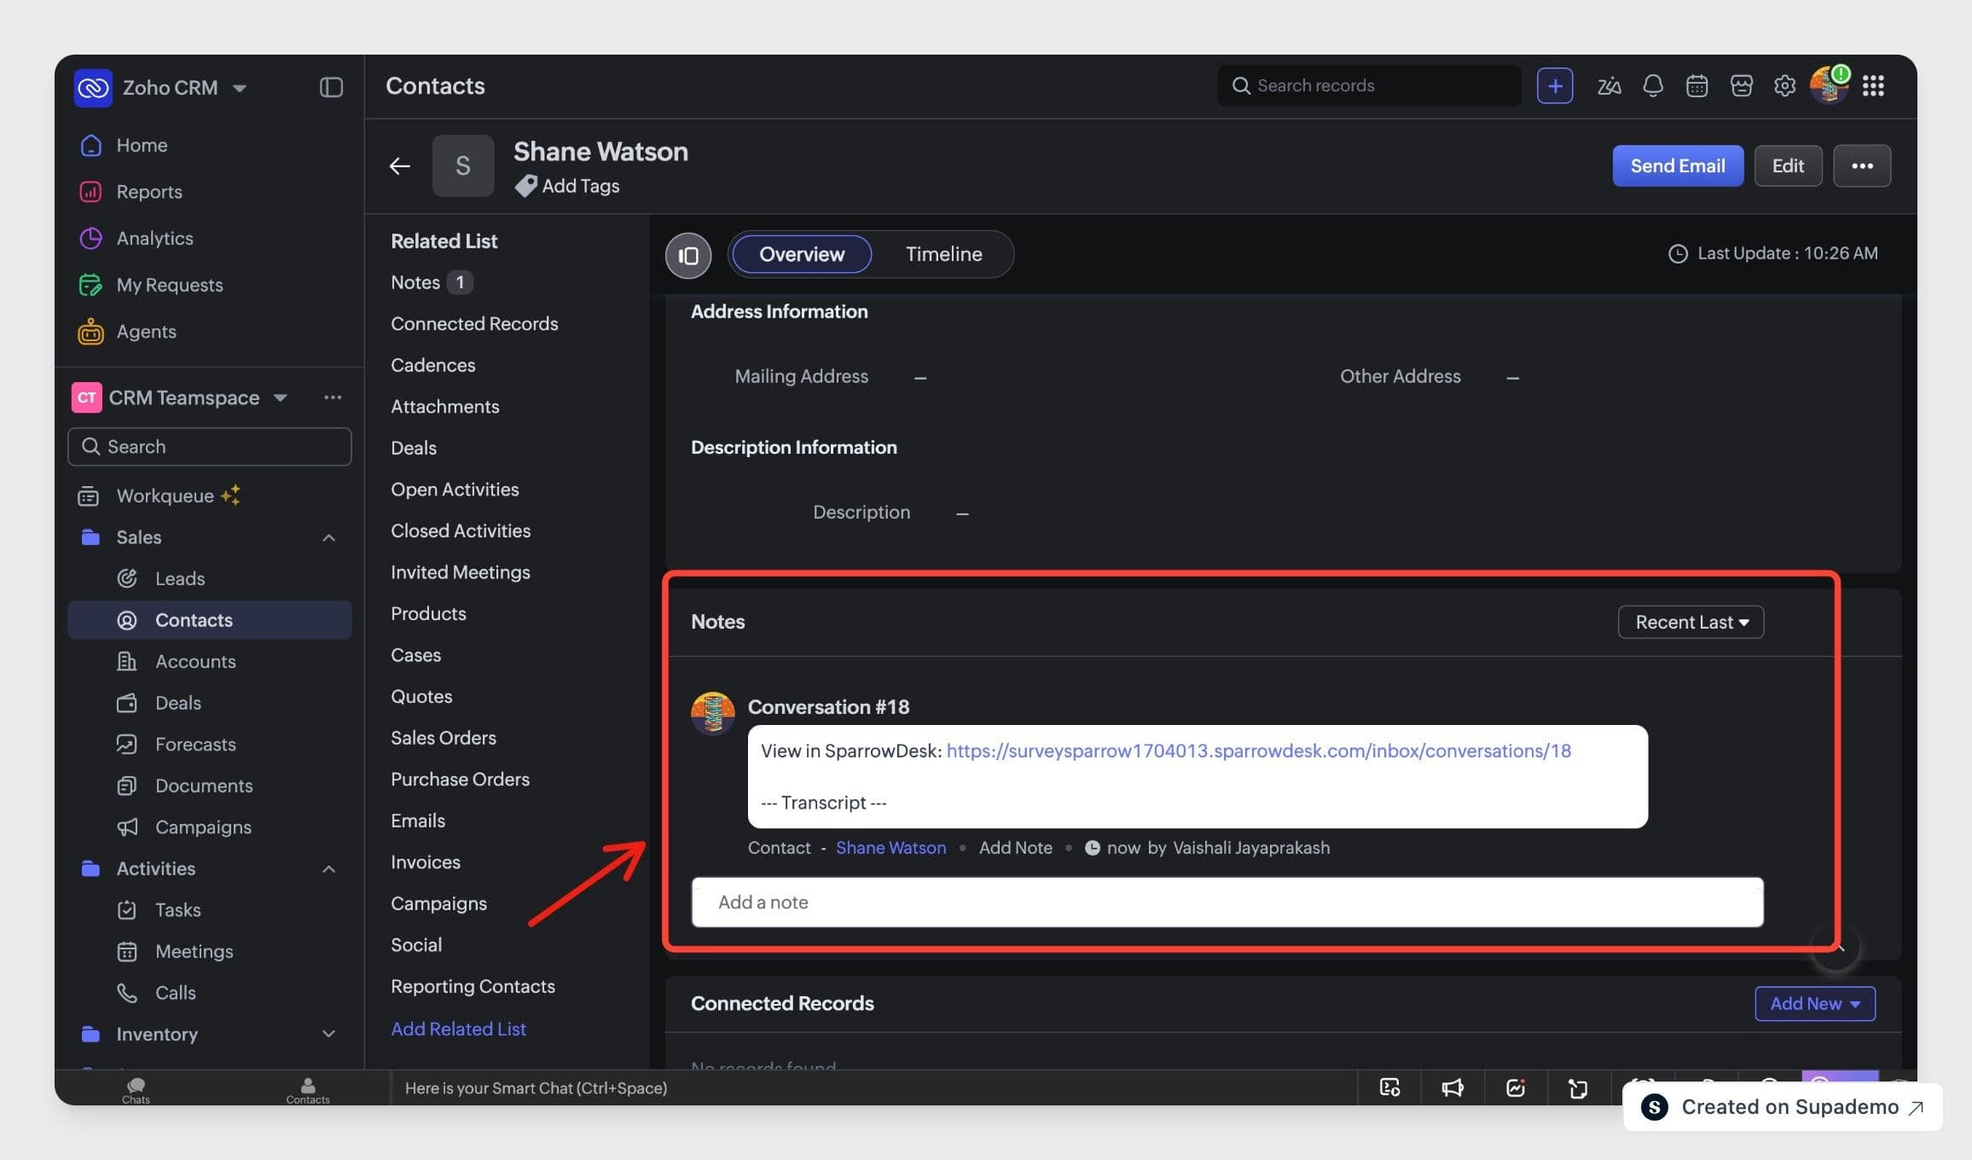1972x1160 pixels.
Task: Open Chats in the bottom bar
Action: (x=136, y=1089)
